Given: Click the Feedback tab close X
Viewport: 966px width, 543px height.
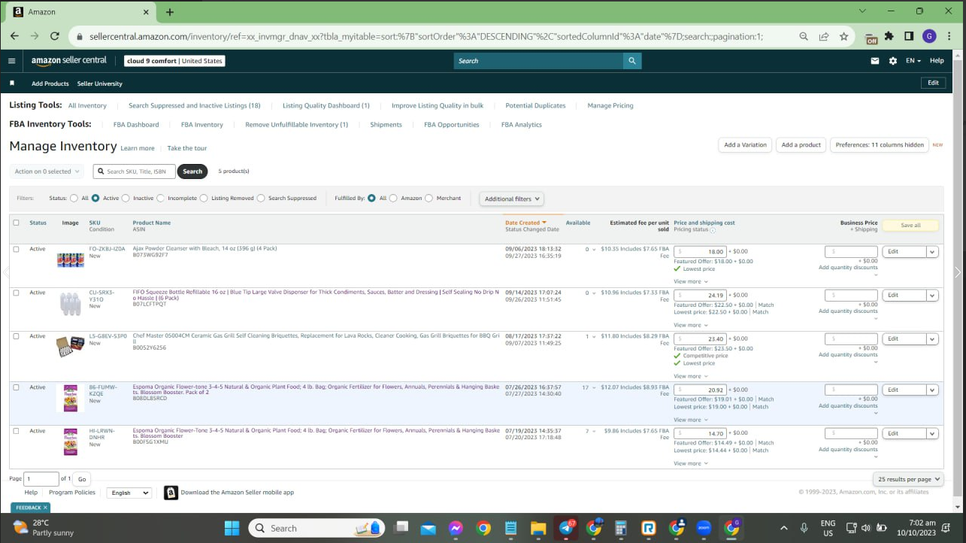Looking at the screenshot, I should pyautogui.click(x=45, y=508).
